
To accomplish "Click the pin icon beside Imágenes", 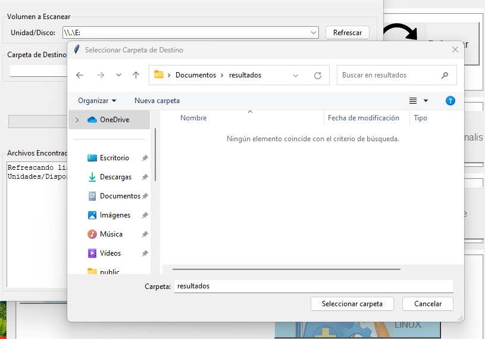I will tap(145, 215).
